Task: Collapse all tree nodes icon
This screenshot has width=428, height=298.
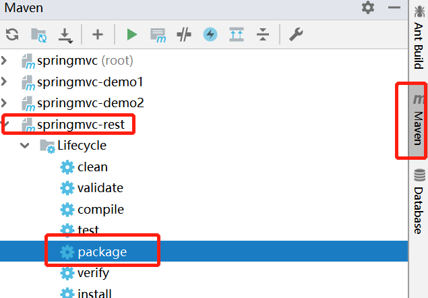Action: click(x=263, y=34)
